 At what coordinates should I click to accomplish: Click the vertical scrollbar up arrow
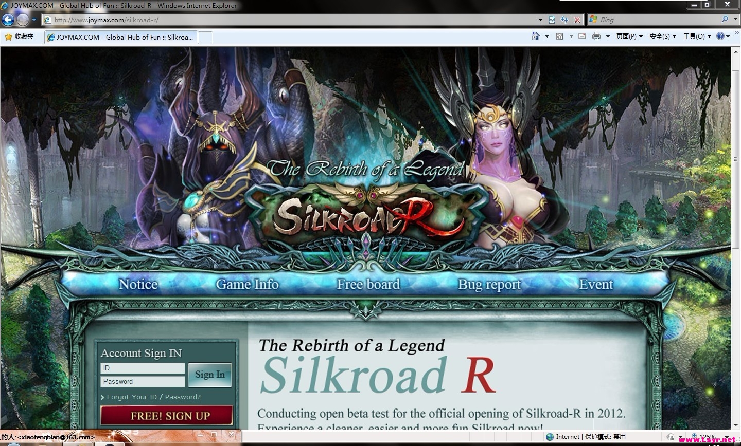coord(735,53)
